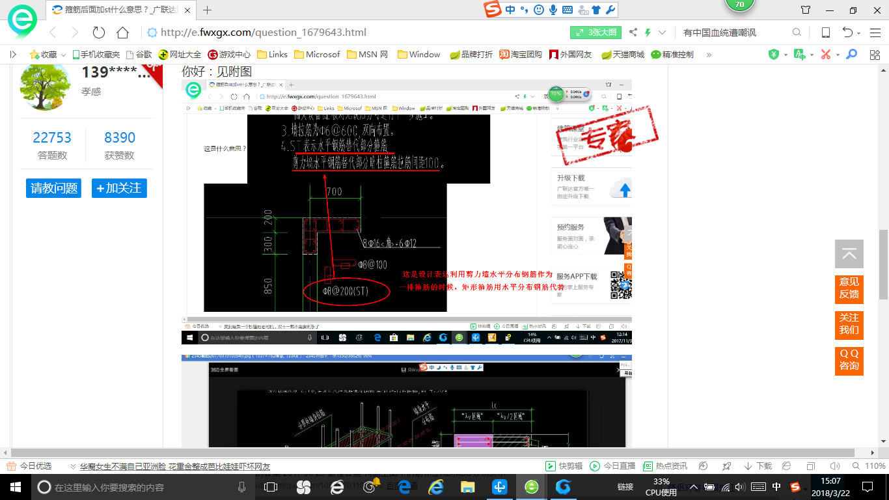This screenshot has width=889, height=500.
Task: Open the 精准控制 bookmark
Action: click(x=672, y=55)
